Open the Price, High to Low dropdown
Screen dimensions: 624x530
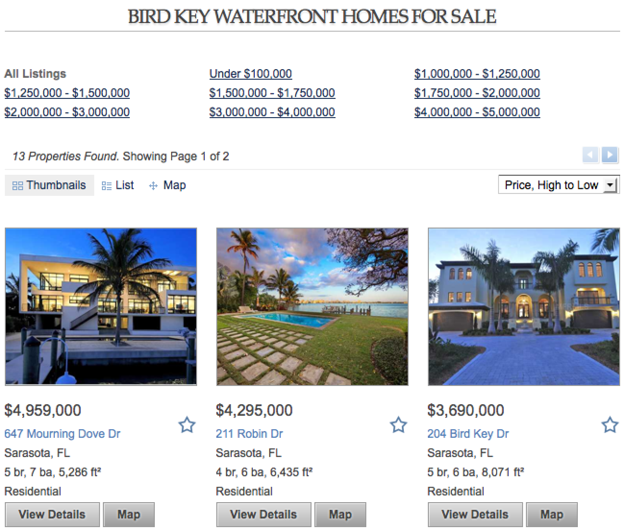559,185
